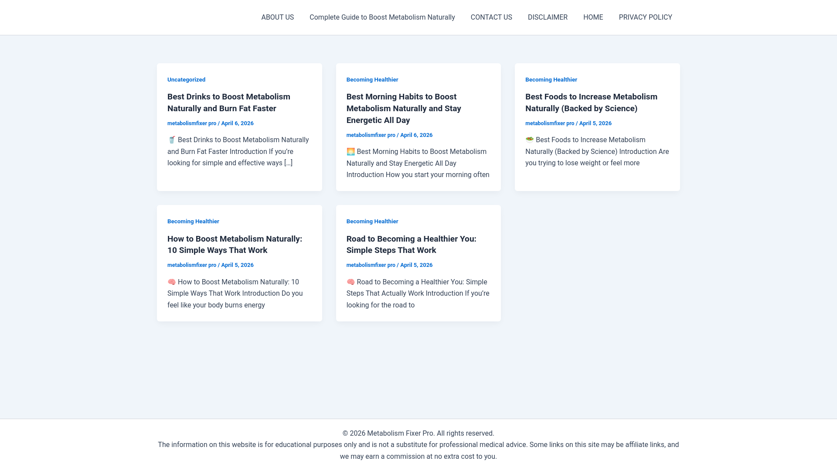This screenshot has width=837, height=471.
Task: Click the Road to Becoming excerpt paragraph
Action: click(x=418, y=294)
